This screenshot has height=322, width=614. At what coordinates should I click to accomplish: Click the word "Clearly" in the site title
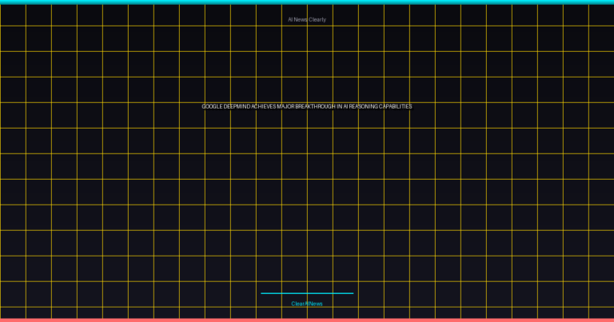click(317, 19)
